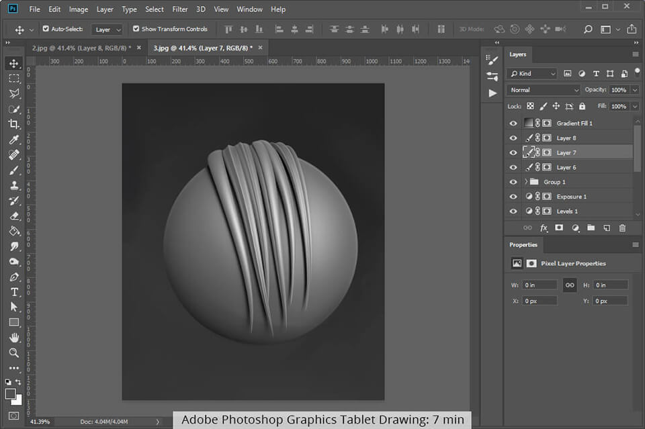Enable the Lock transparent pixels option
Image resolution: width=645 pixels, height=429 pixels.
[x=529, y=105]
